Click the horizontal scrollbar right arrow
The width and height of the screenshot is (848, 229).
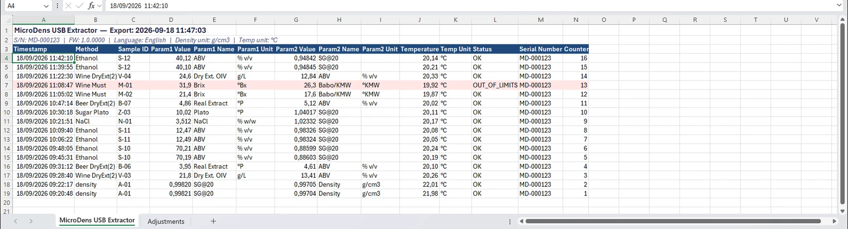tap(835, 221)
